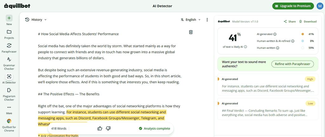The width and height of the screenshot is (325, 137).
Task: Show info for AI-generated label
Action: (x=275, y=34)
